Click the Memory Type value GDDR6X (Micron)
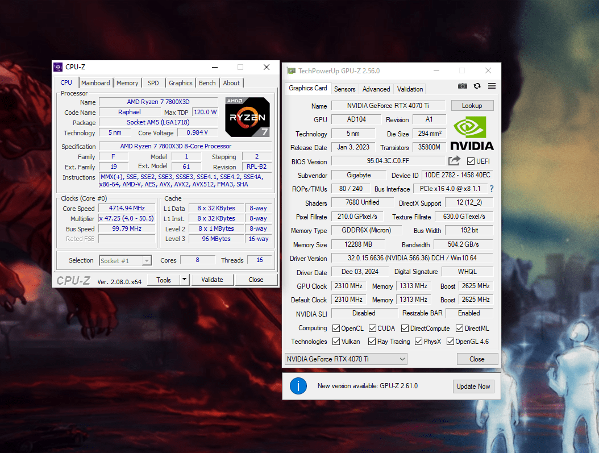Viewport: 599px width, 453px height. tap(367, 230)
